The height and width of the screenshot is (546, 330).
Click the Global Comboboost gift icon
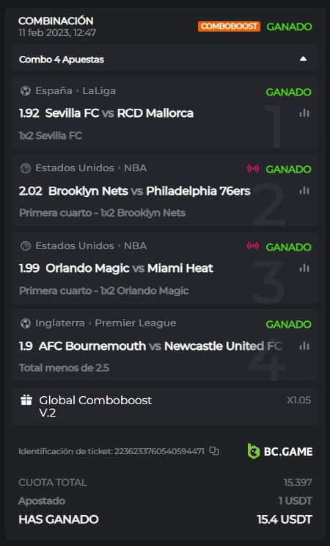(x=26, y=400)
